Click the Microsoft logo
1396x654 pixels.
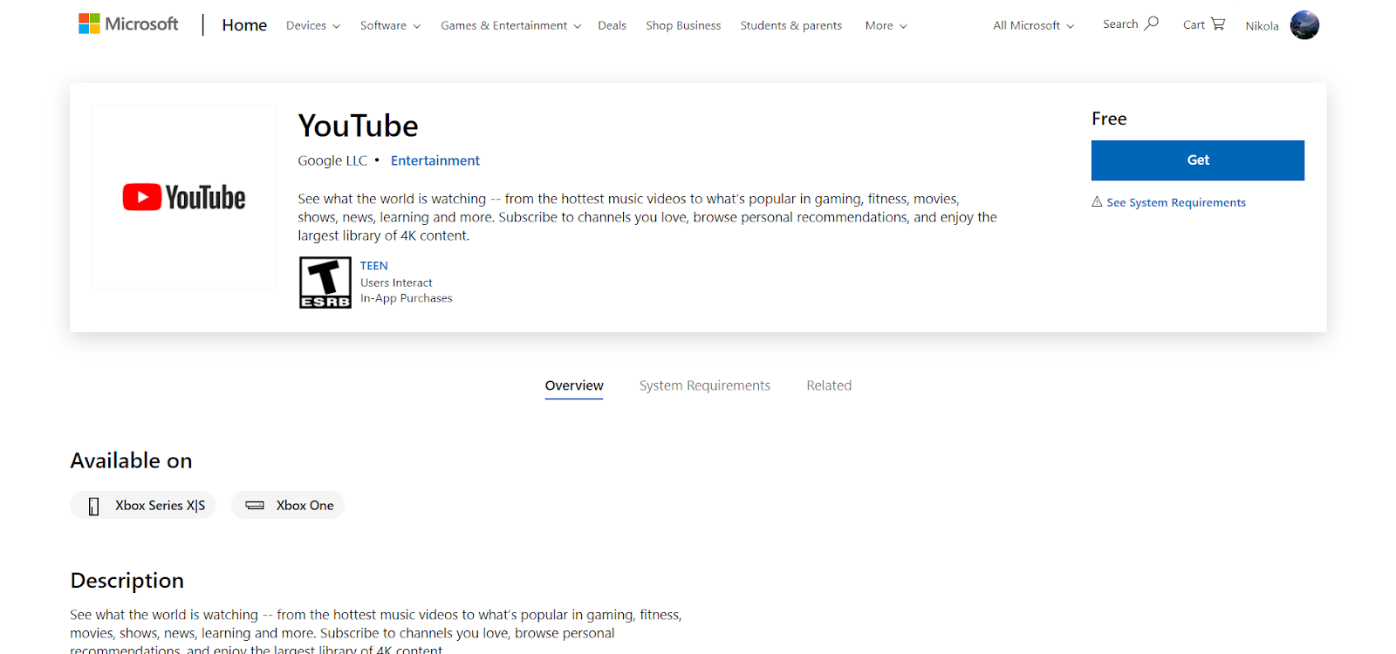(128, 24)
